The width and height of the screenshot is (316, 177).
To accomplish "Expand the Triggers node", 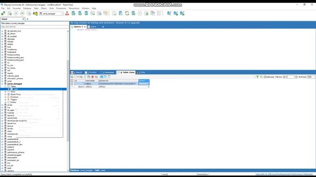I will [x=5, y=100].
